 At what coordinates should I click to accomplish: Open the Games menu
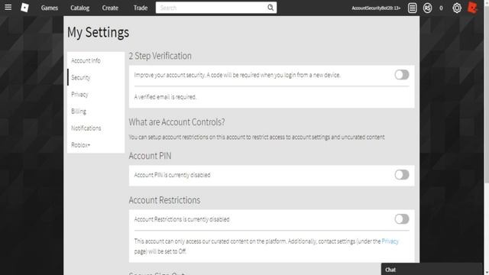50,8
